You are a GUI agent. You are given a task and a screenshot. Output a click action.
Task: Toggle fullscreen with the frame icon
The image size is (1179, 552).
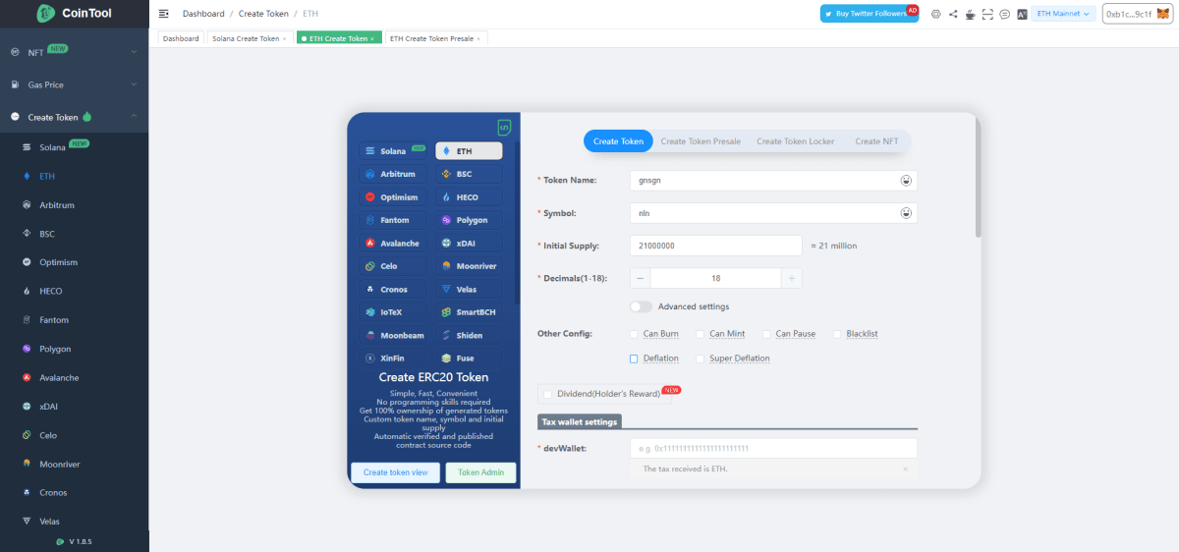(987, 14)
